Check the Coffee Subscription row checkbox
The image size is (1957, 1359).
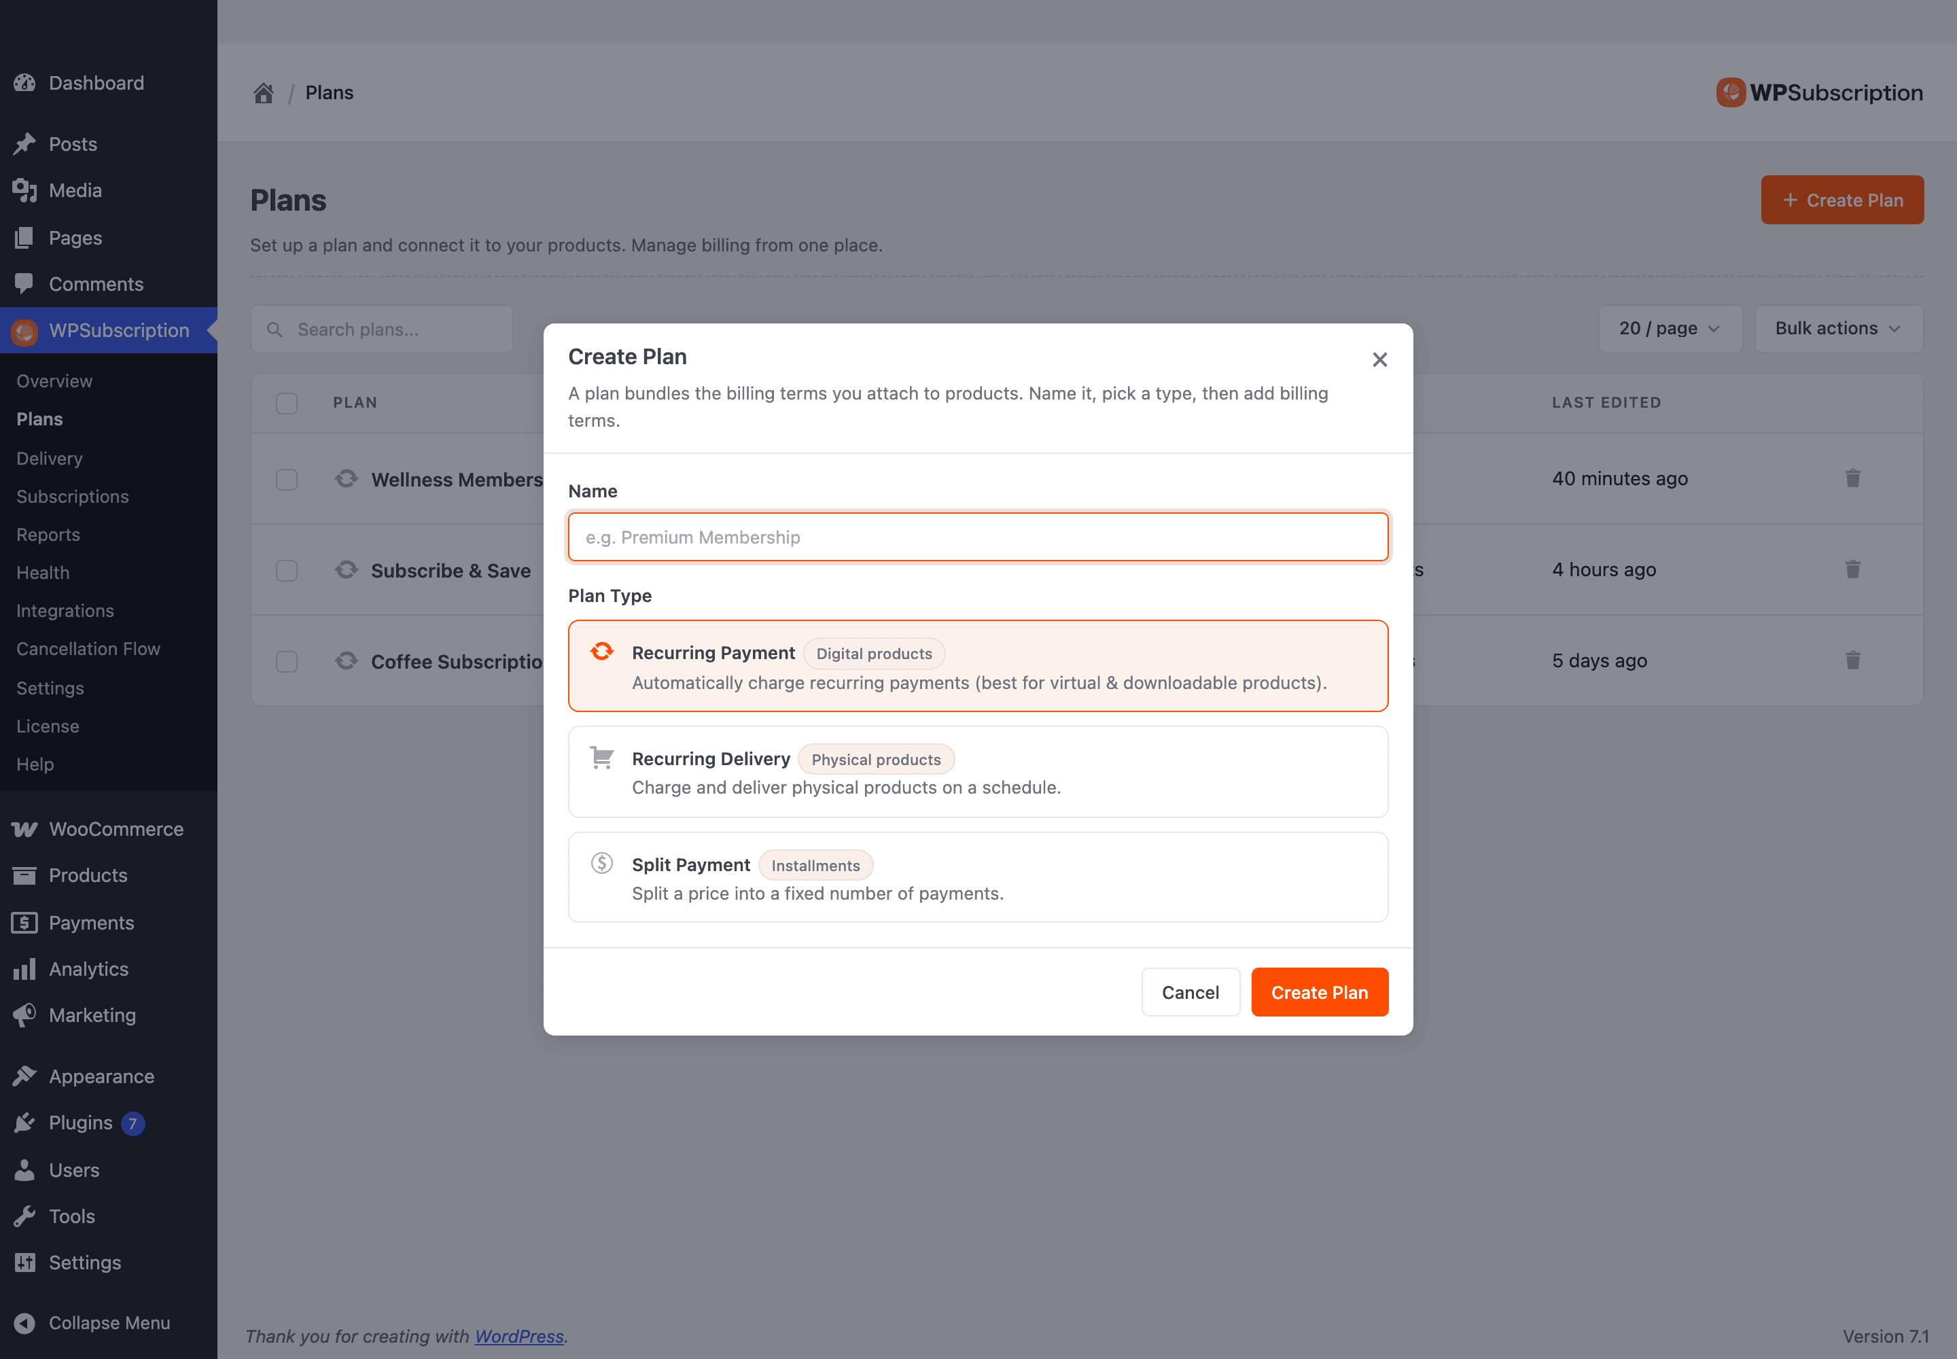point(287,662)
